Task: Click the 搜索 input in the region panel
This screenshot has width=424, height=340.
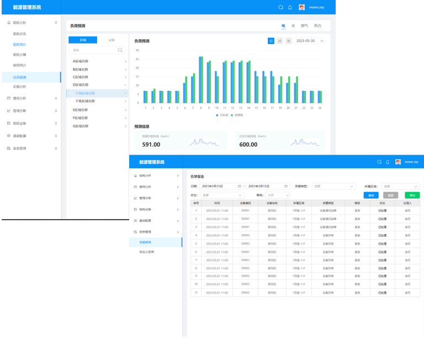Action: tap(97, 50)
